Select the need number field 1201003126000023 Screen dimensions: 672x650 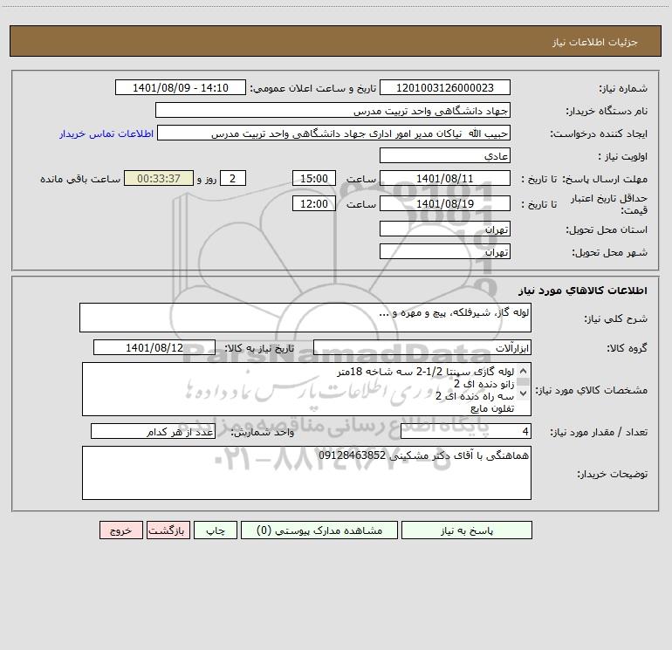pos(445,87)
